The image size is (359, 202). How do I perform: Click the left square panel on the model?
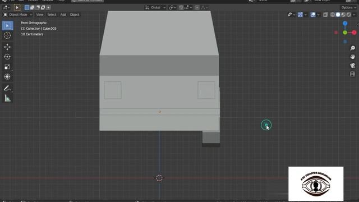(113, 90)
